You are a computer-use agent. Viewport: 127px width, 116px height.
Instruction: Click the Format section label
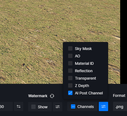click(x=119, y=96)
